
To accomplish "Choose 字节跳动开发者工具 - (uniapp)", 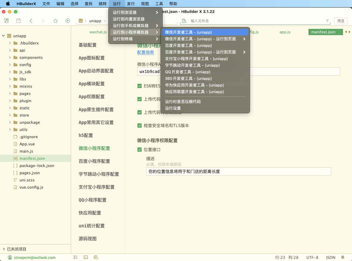I will coord(205,65).
